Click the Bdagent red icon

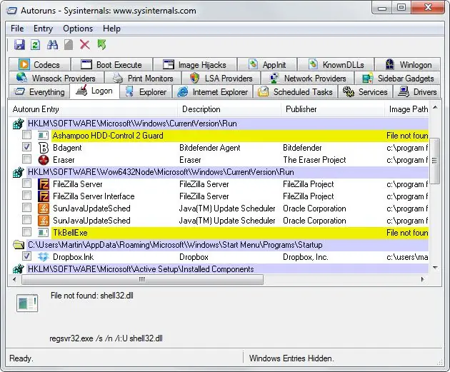point(44,148)
